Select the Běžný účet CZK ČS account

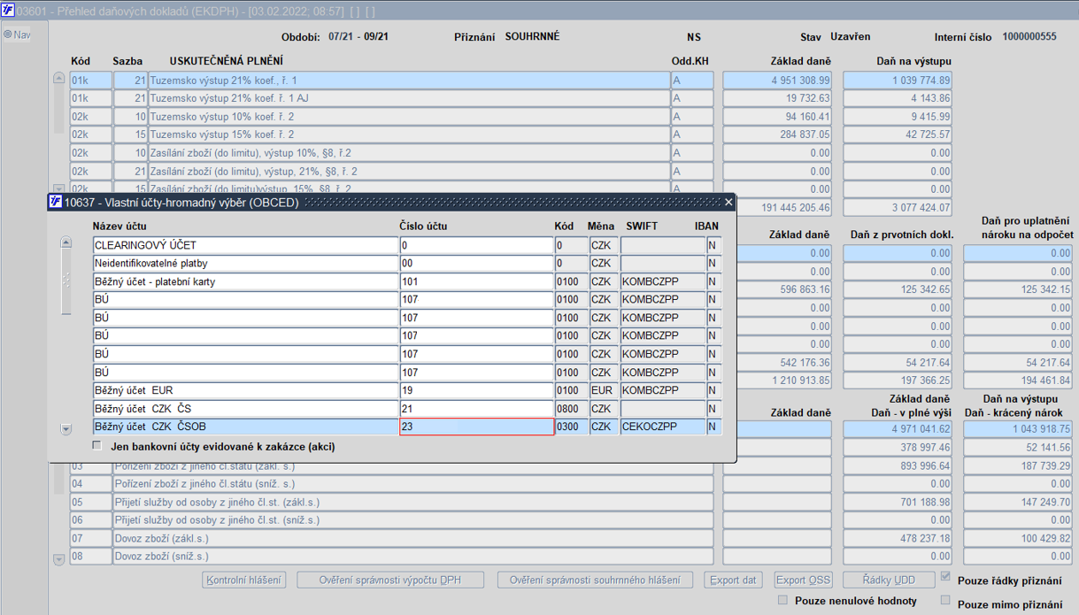pos(245,409)
